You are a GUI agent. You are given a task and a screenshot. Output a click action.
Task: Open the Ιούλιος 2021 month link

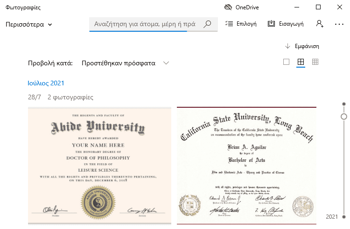[x=46, y=83]
